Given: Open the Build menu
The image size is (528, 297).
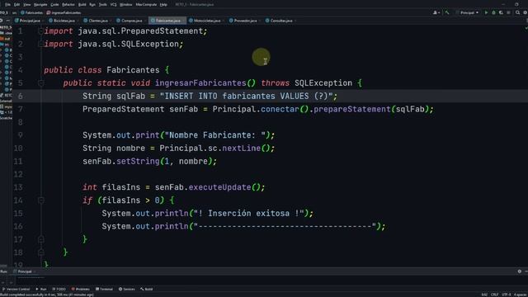Looking at the screenshot, I should coord(82,5).
